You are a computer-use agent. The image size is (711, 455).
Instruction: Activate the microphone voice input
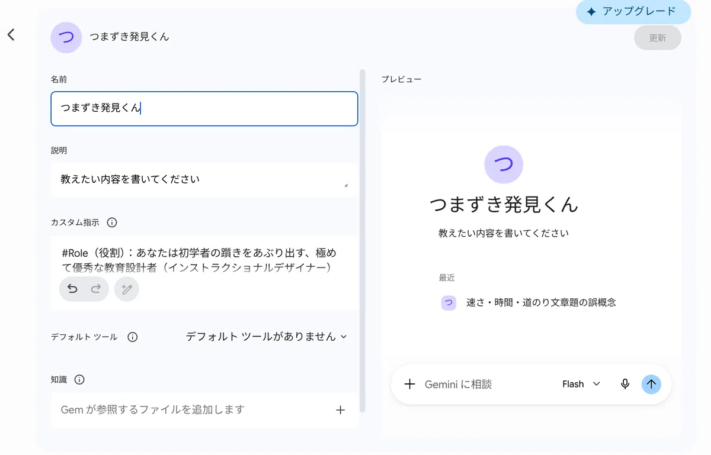click(x=624, y=384)
